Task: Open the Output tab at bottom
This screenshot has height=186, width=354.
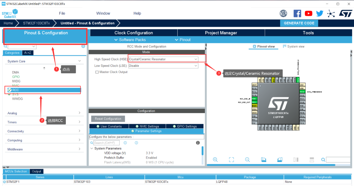Action: pos(37,171)
